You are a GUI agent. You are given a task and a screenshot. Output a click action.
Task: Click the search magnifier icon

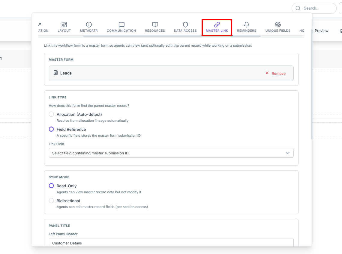(298, 8)
